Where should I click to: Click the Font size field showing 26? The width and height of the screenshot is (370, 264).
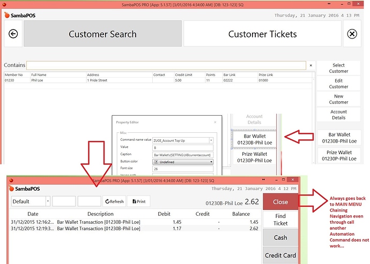coord(183,169)
